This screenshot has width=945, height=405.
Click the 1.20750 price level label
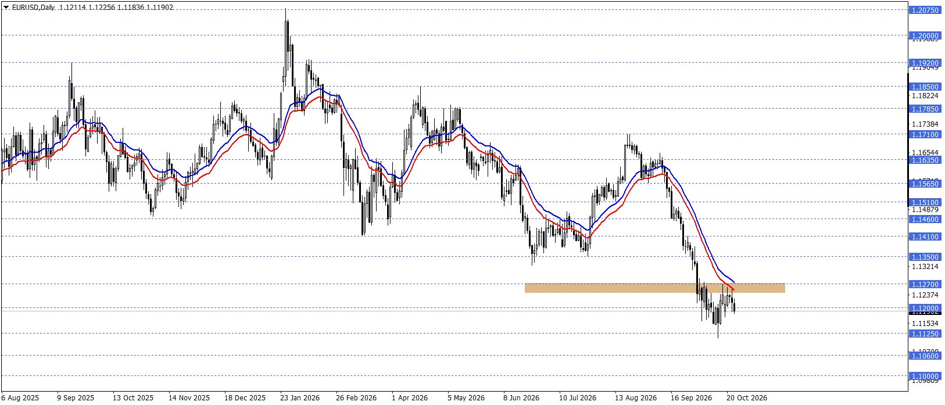point(925,10)
